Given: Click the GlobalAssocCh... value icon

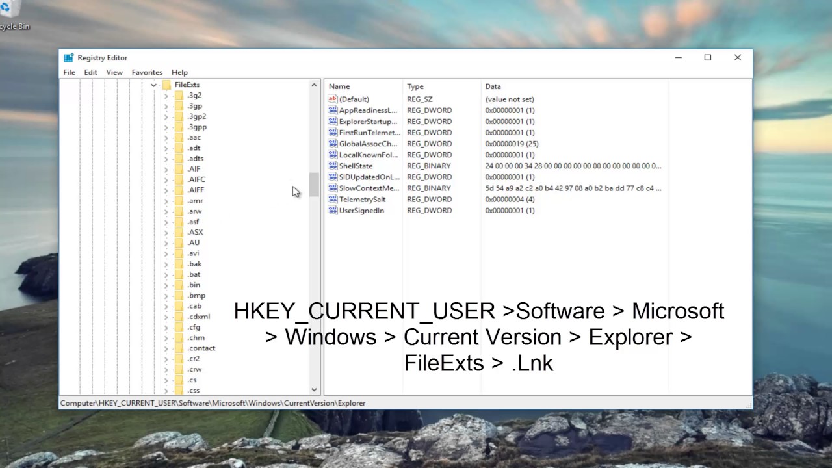Looking at the screenshot, I should (x=333, y=144).
